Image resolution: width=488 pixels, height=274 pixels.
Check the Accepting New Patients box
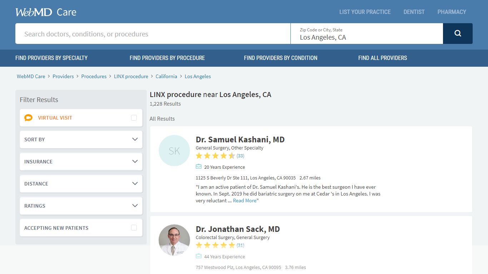[x=134, y=228]
